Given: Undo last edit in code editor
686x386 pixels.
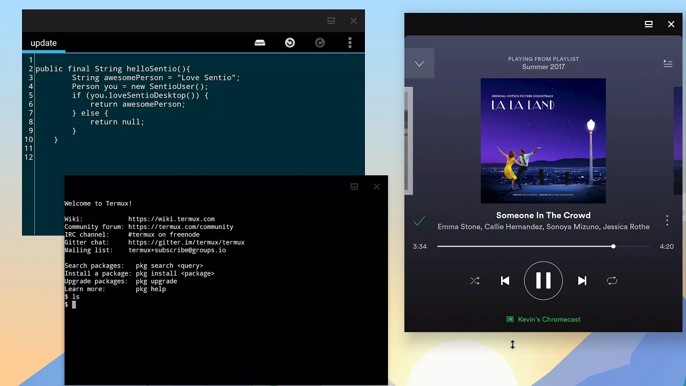Looking at the screenshot, I should [x=290, y=43].
